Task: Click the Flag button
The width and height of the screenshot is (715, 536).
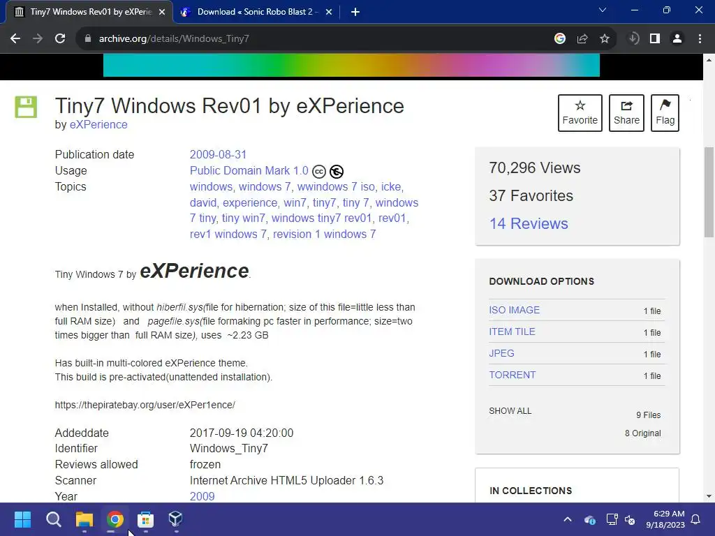Action: (665, 113)
